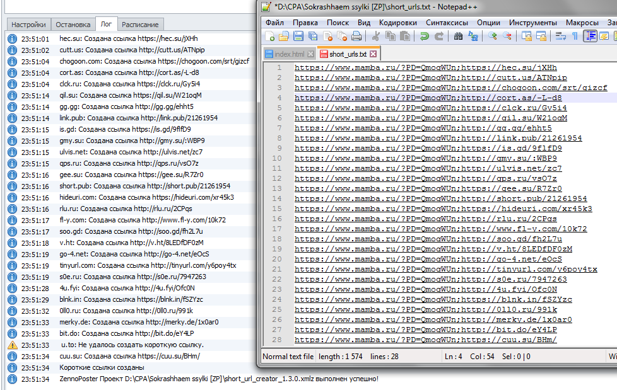Open the Расписание tab
617x390 pixels.
pos(140,25)
